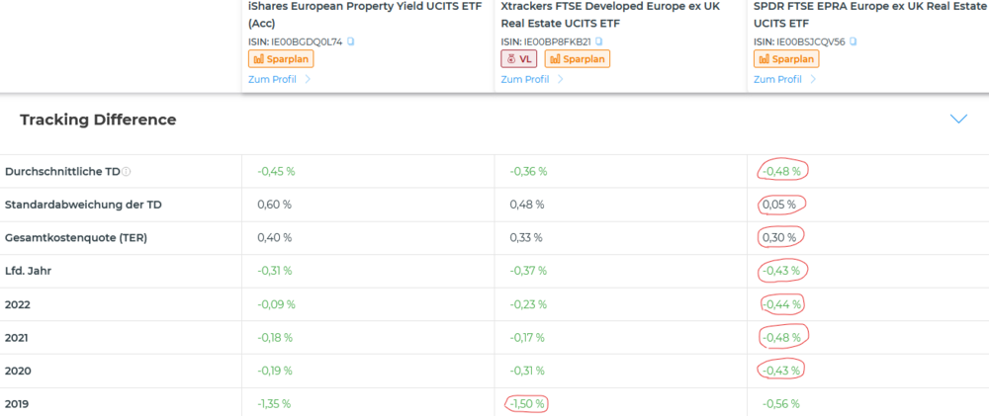Click the Sparplan badge under SPDR ETF
Viewport: 989px width, 416px height.
pos(787,59)
